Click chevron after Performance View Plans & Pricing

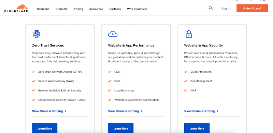pos(142,111)
